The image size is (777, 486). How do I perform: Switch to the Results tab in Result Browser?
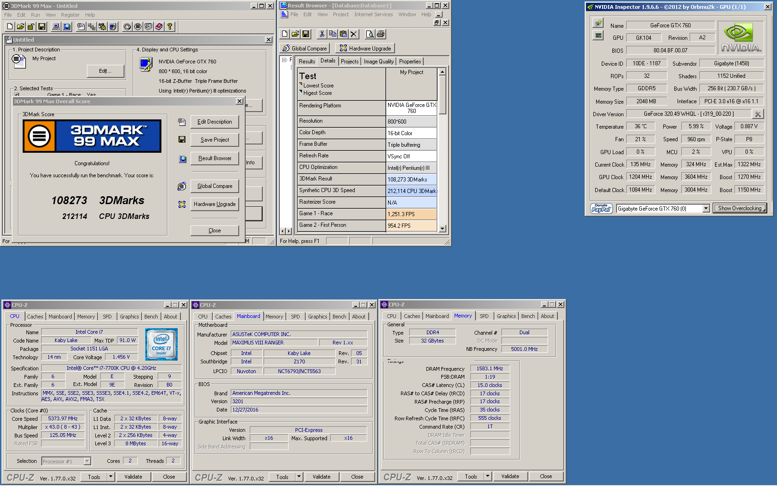[x=307, y=62]
